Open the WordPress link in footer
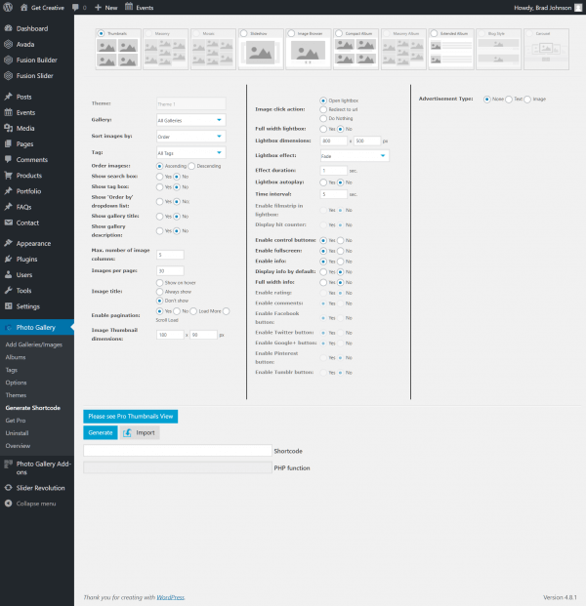586x606 pixels. [170, 597]
